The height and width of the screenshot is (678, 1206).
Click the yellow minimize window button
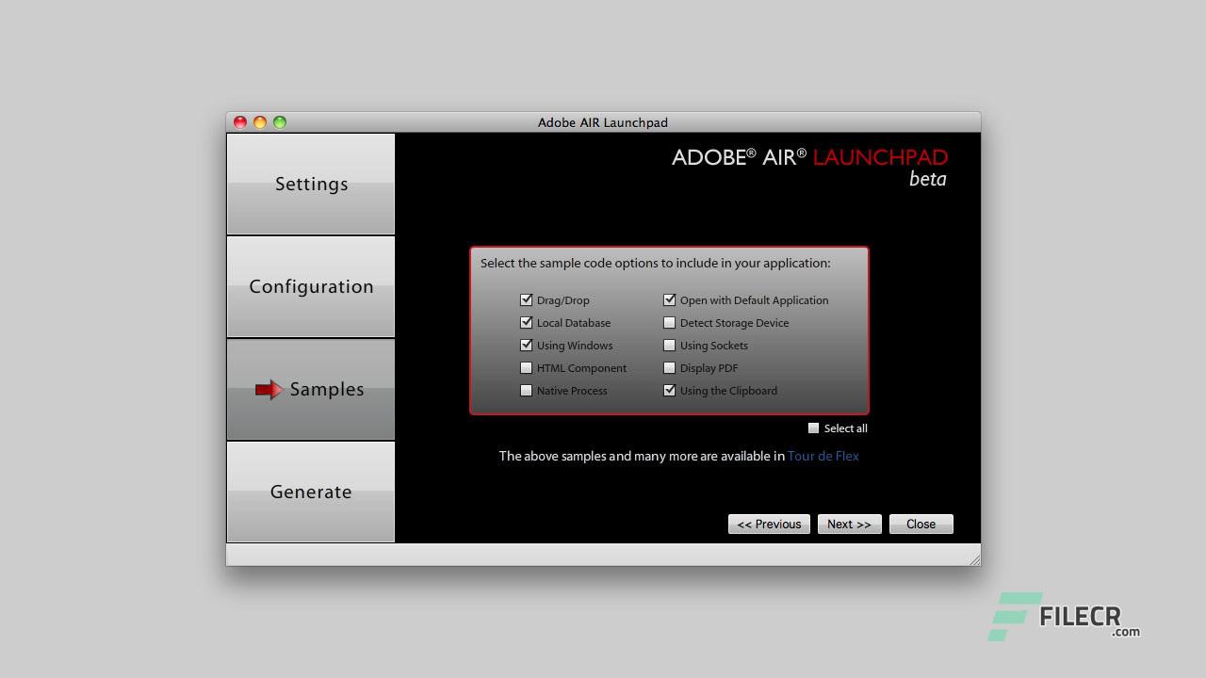click(x=260, y=122)
